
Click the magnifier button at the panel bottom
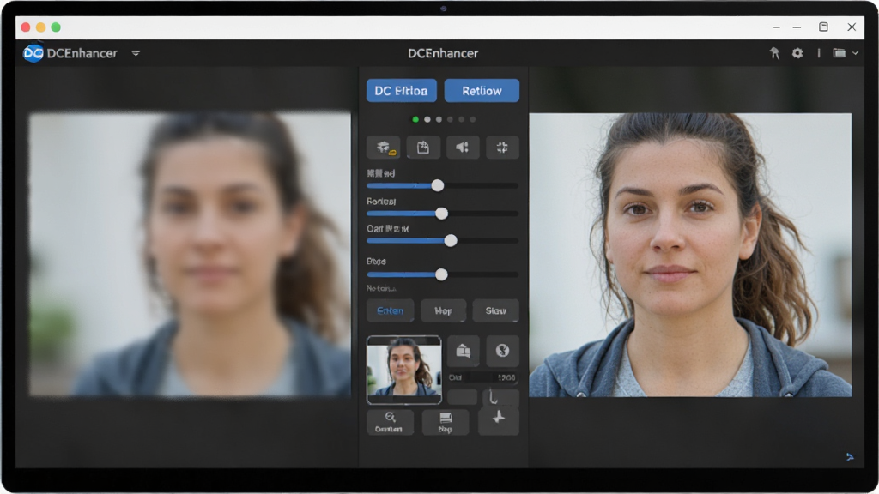tap(391, 422)
